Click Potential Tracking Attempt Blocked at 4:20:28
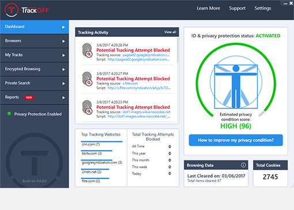 coord(133,50)
